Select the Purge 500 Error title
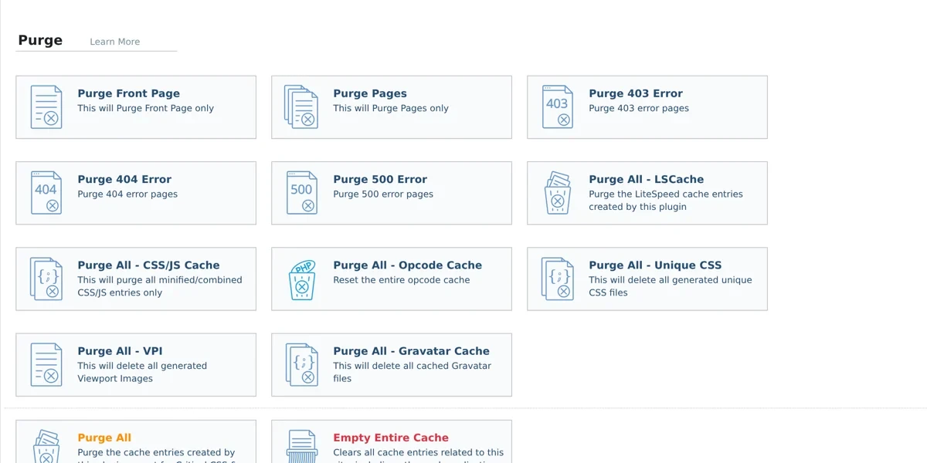The width and height of the screenshot is (927, 463). (x=380, y=179)
